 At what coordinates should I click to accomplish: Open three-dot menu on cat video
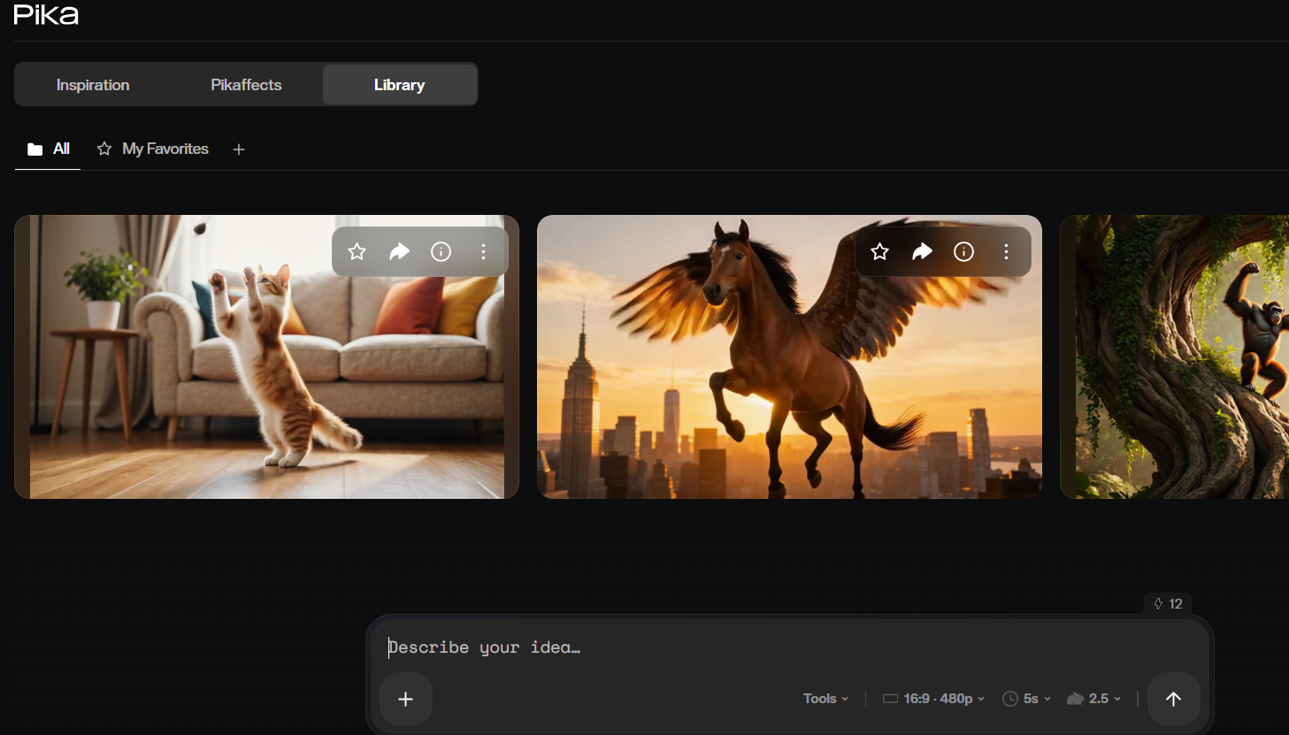coord(483,252)
